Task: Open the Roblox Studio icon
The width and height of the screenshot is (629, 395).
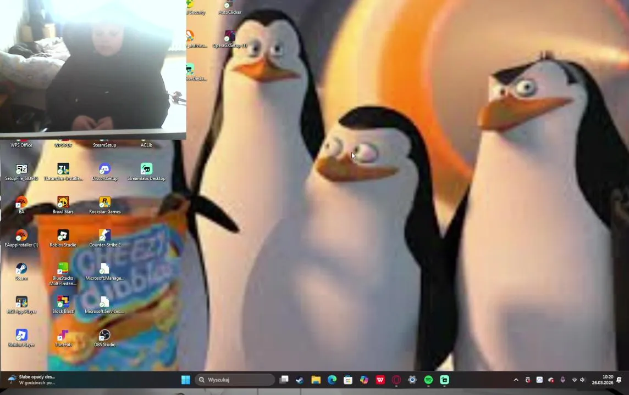Action: tap(63, 235)
